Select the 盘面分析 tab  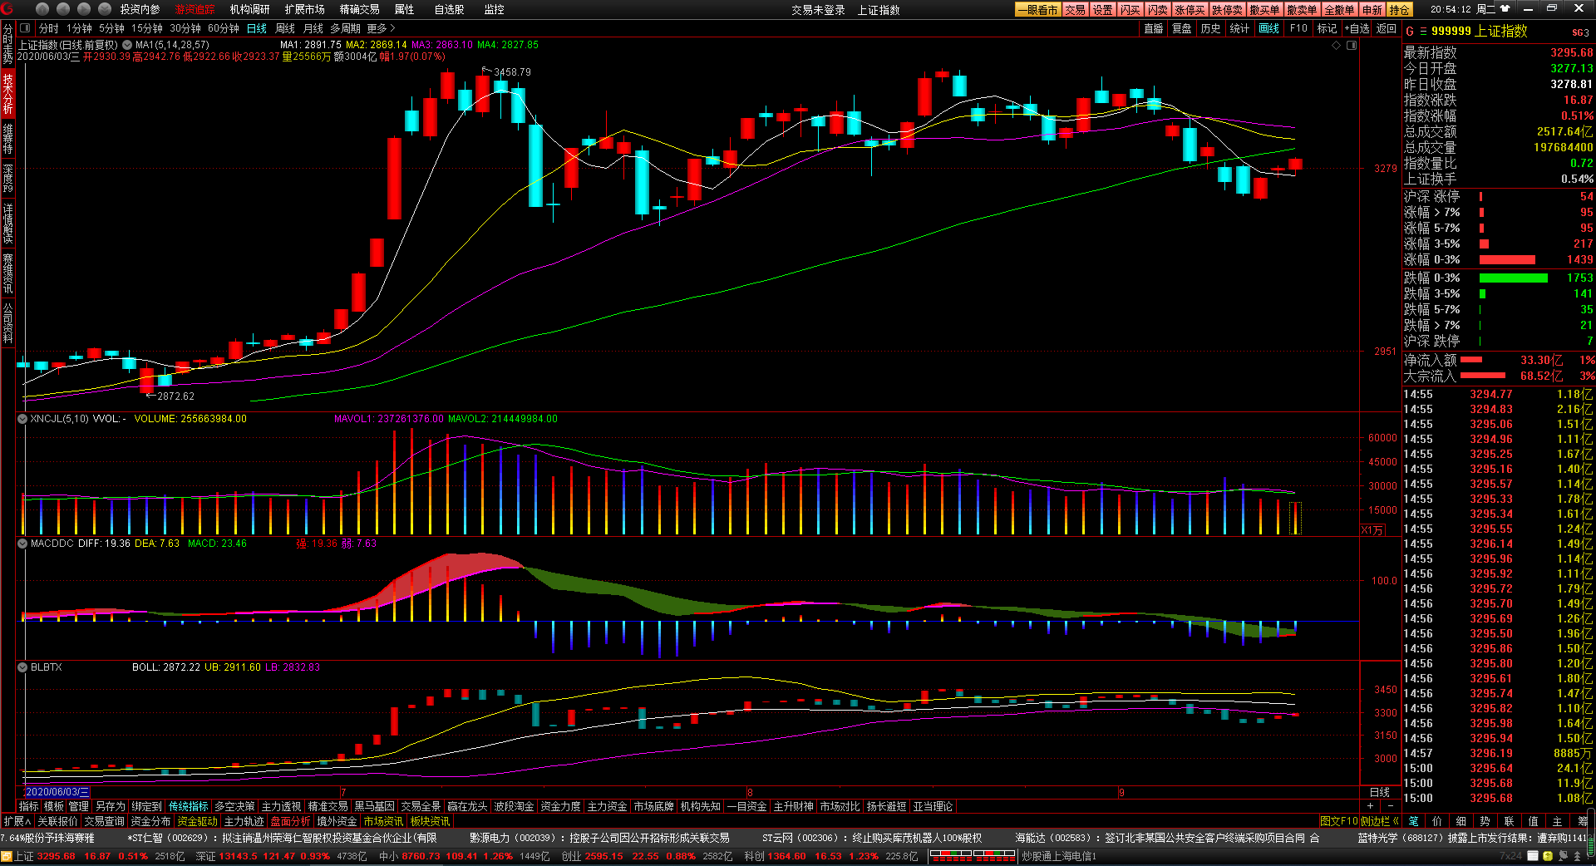click(x=291, y=821)
